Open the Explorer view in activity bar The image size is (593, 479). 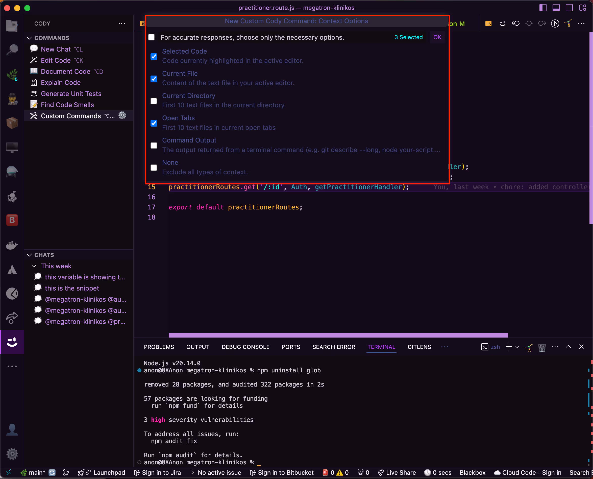pyautogui.click(x=12, y=26)
